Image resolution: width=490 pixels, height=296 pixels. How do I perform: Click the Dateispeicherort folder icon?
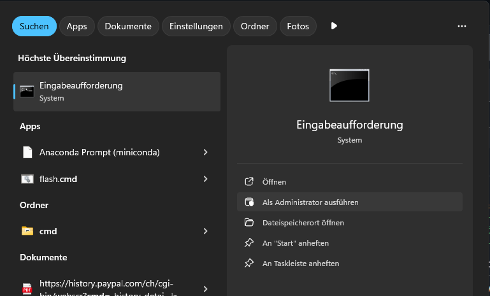(x=249, y=222)
